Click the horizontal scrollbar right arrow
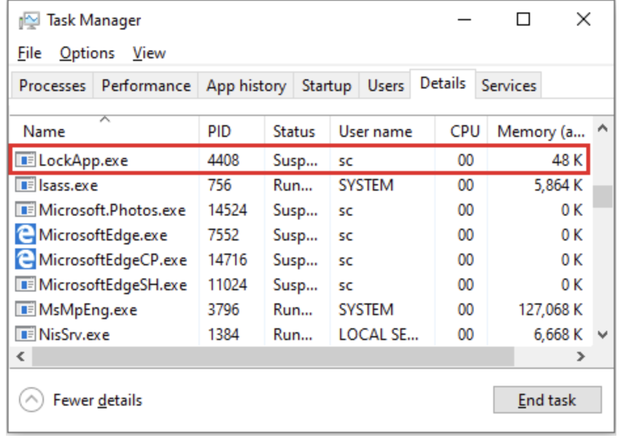This screenshot has width=621, height=439. coord(580,356)
